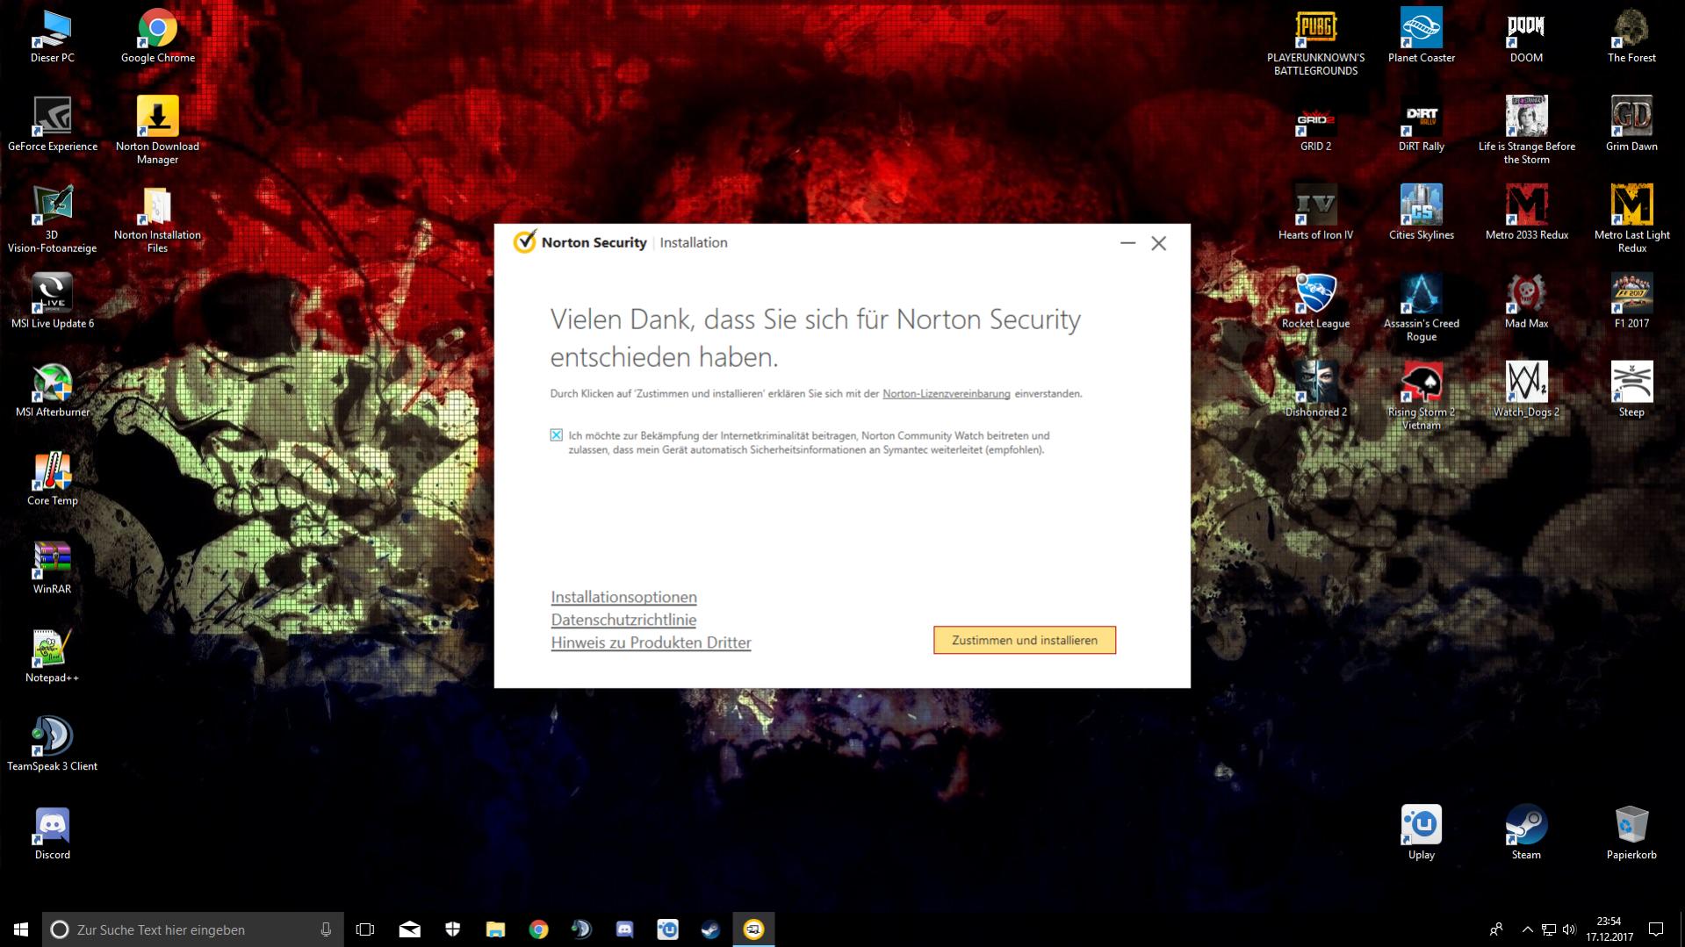The width and height of the screenshot is (1685, 947).
Task: Select PLAYERUNKNOWN'S BATTLEGROUNDS desktop icon
Action: tap(1316, 43)
